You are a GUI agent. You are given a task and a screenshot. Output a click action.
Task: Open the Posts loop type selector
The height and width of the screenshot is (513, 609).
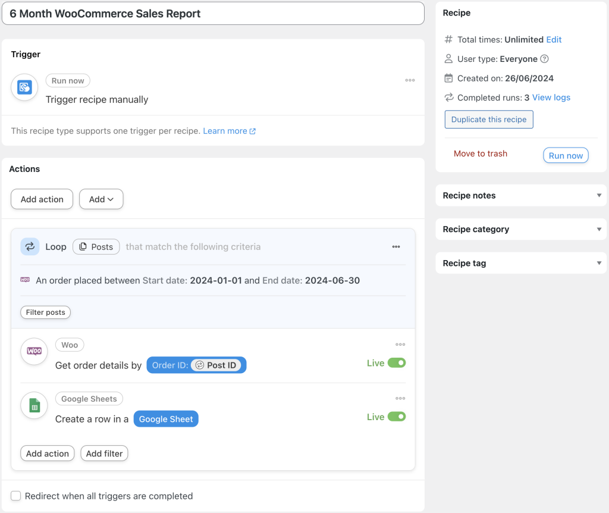point(96,246)
